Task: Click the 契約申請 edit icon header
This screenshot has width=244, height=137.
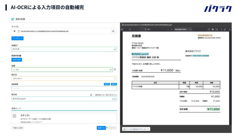Action: coord(13,19)
